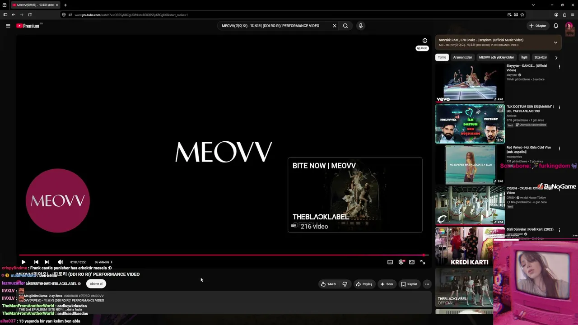Click the search magnifier button

pyautogui.click(x=345, y=26)
